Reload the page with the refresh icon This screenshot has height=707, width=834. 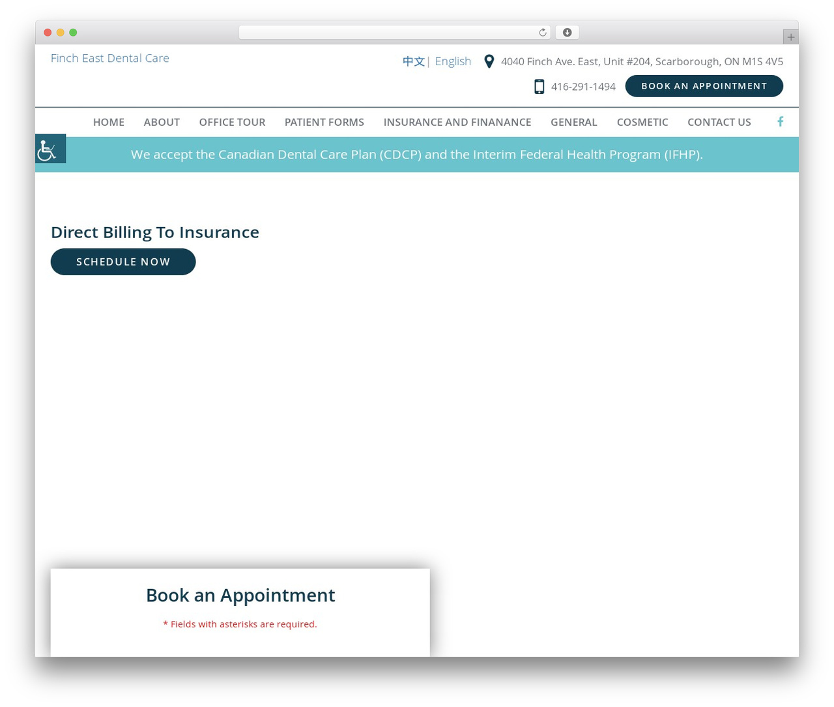(542, 33)
